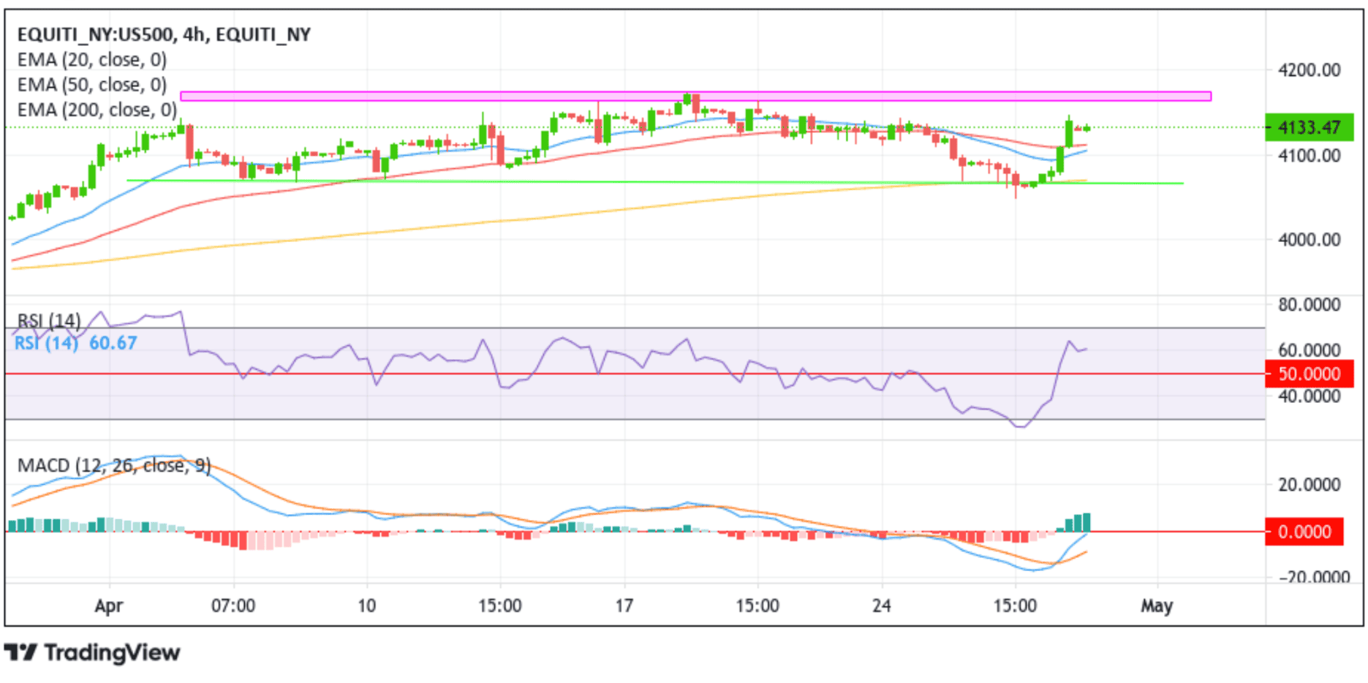Select the EMA (50, close, 0) legend
This screenshot has width=1368, height=683.
[x=92, y=85]
